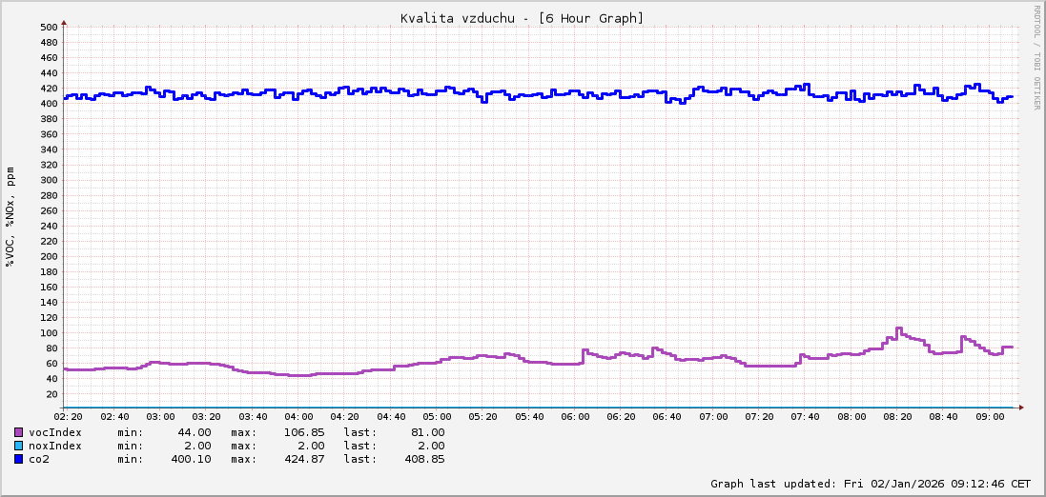Screen dimensions: 1046x497
Task: Click the 02:20 time axis label
Action: coord(68,417)
